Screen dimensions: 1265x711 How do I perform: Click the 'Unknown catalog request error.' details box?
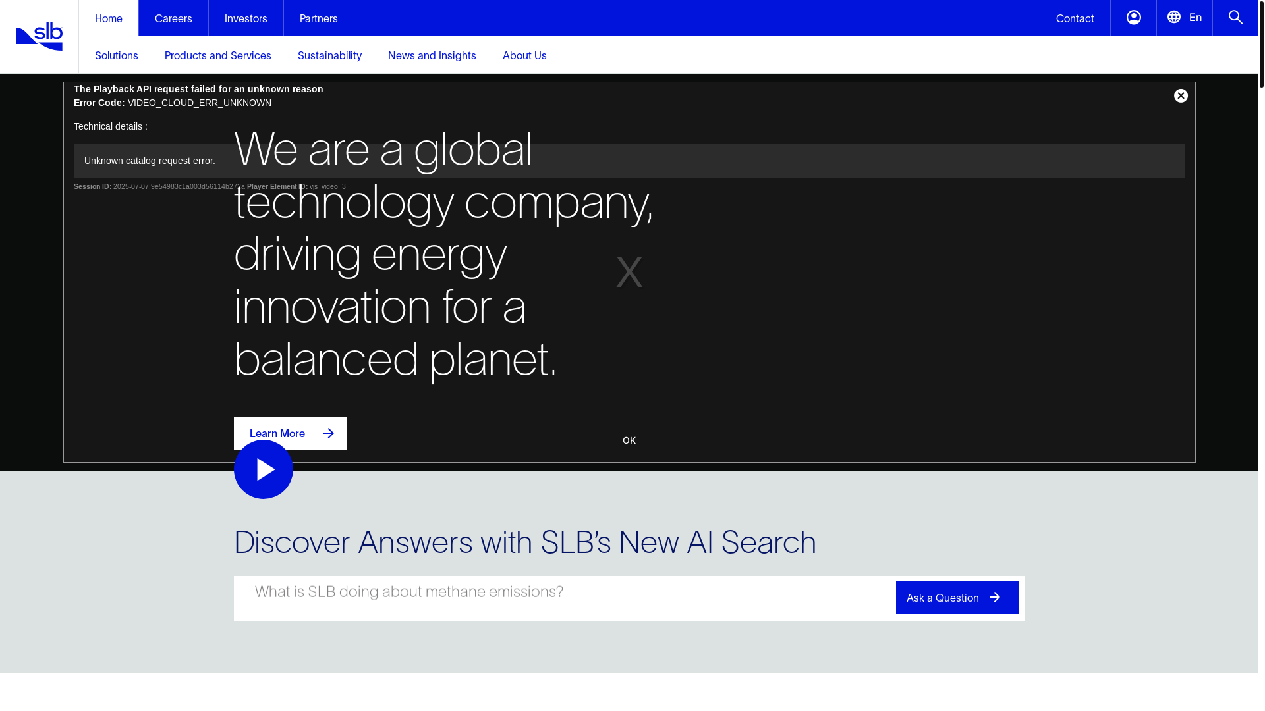coord(629,161)
